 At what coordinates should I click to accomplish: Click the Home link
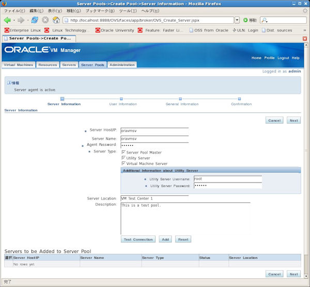tap(256, 58)
